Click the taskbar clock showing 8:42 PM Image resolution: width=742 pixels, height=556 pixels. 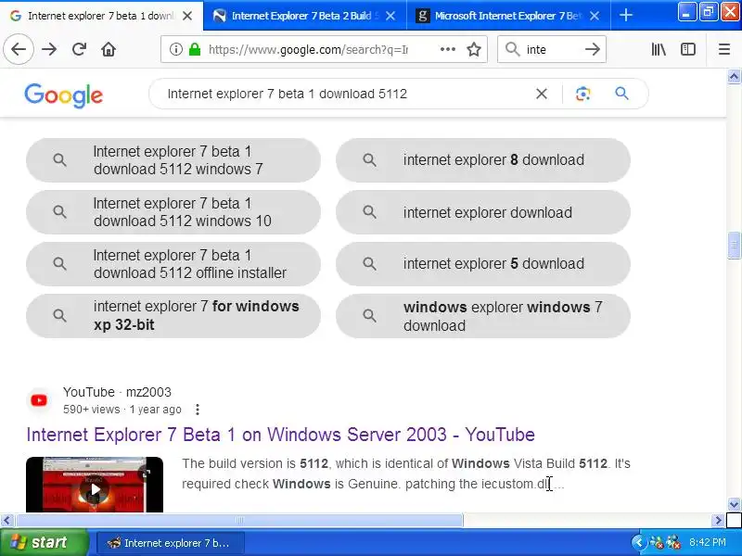click(x=707, y=542)
